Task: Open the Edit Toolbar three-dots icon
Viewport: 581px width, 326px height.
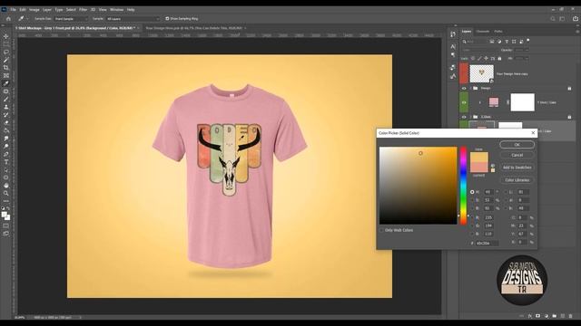Action: [x=6, y=201]
